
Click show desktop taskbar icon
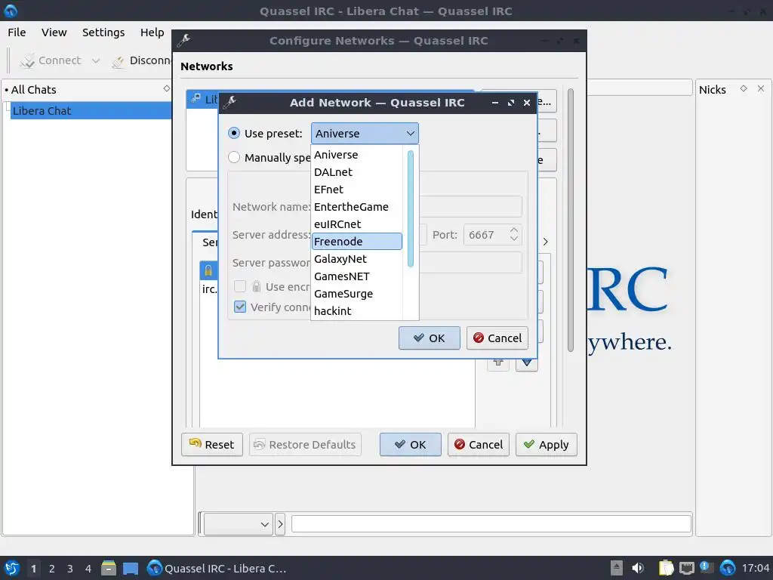[x=131, y=568]
